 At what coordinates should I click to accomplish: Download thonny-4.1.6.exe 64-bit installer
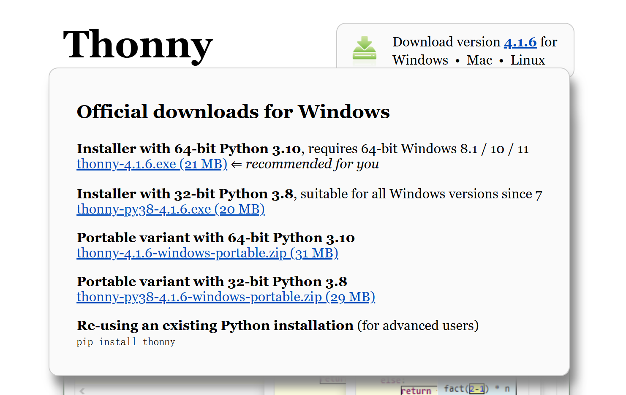coord(151,164)
